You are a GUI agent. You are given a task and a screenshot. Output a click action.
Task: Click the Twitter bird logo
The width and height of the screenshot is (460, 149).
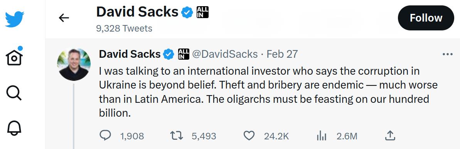point(14,19)
